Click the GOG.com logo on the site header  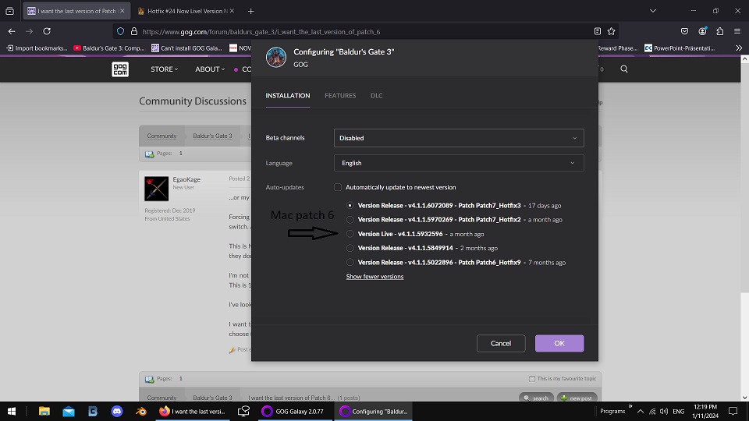tap(120, 69)
